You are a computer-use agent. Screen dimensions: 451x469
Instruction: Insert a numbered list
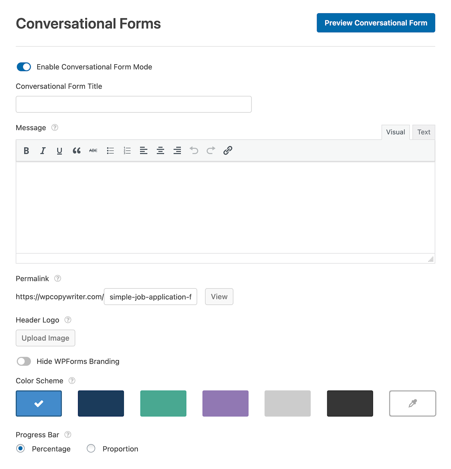127,151
